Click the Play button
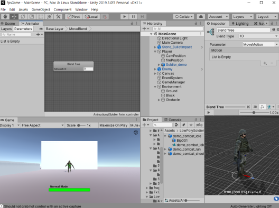 click(x=125, y=17)
